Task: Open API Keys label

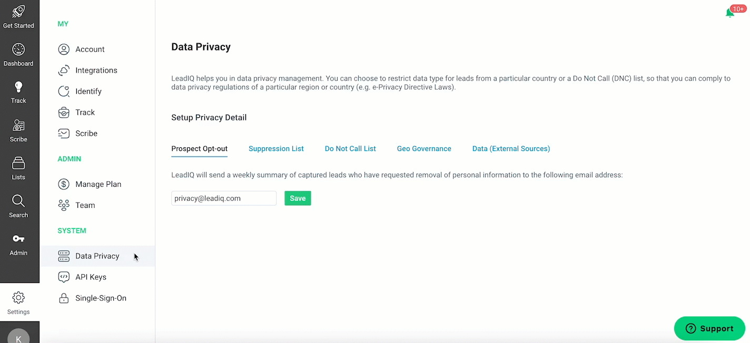Action: 91,277
